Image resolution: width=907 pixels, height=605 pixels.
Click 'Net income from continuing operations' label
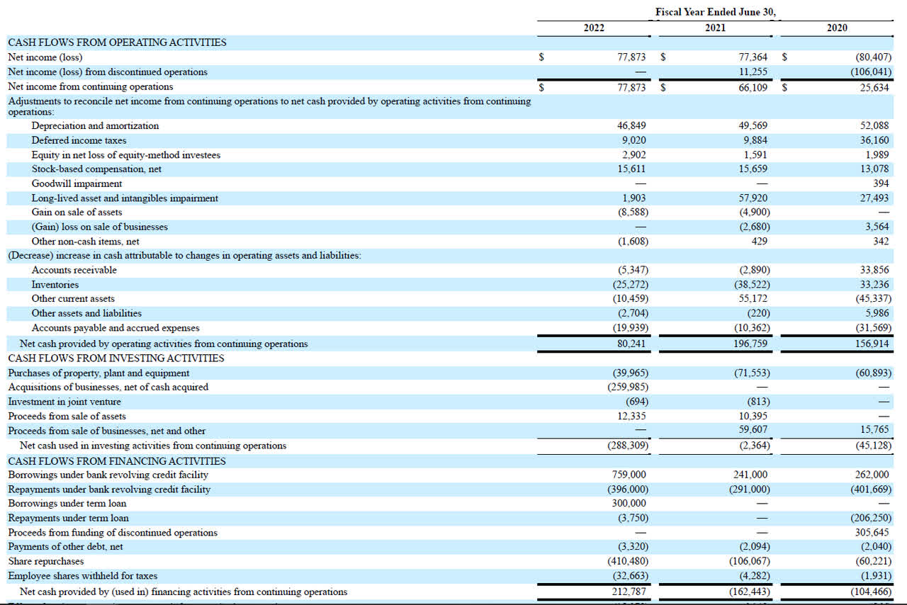90,86
